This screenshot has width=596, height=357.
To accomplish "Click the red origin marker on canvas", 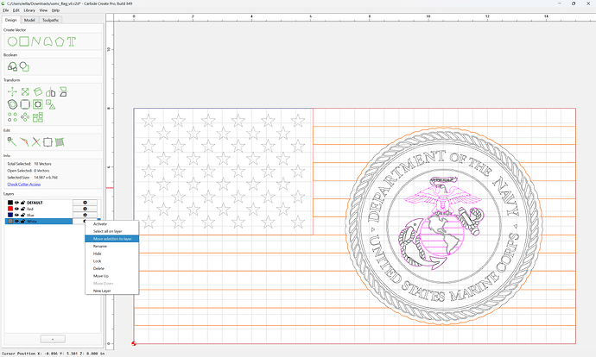I will coord(134,343).
